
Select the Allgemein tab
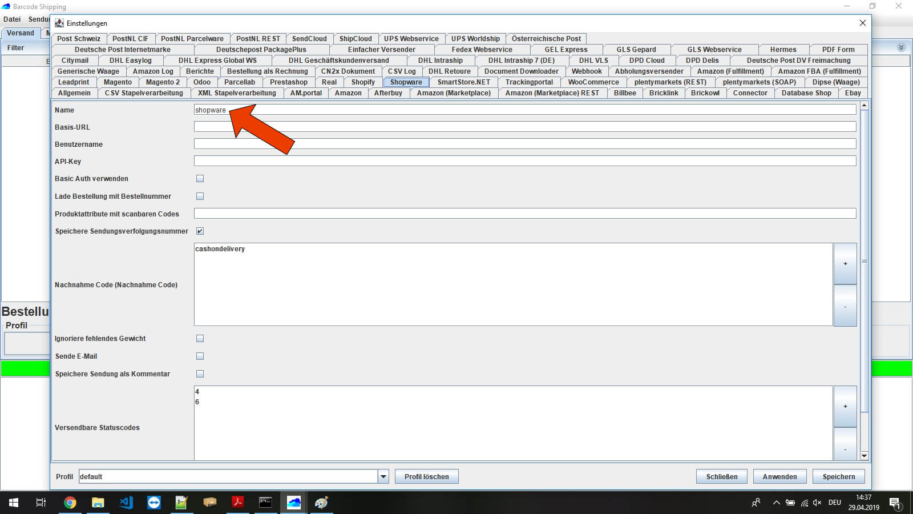pyautogui.click(x=74, y=93)
